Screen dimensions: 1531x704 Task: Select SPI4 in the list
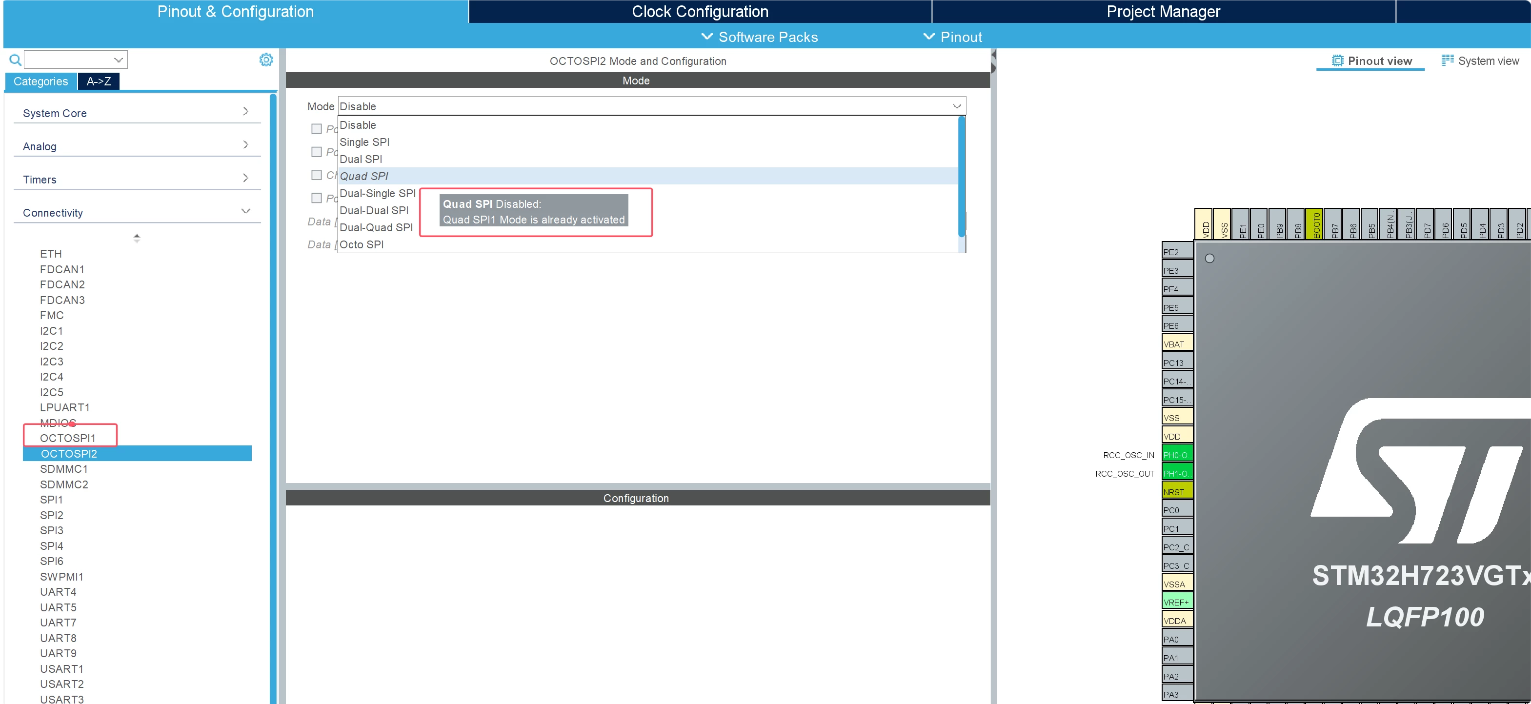52,545
